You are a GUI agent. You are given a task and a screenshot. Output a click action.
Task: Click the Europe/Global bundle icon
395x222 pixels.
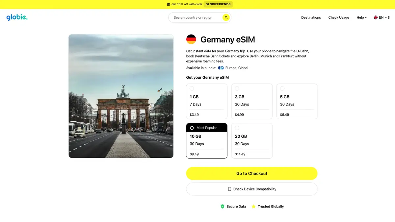pyautogui.click(x=221, y=68)
